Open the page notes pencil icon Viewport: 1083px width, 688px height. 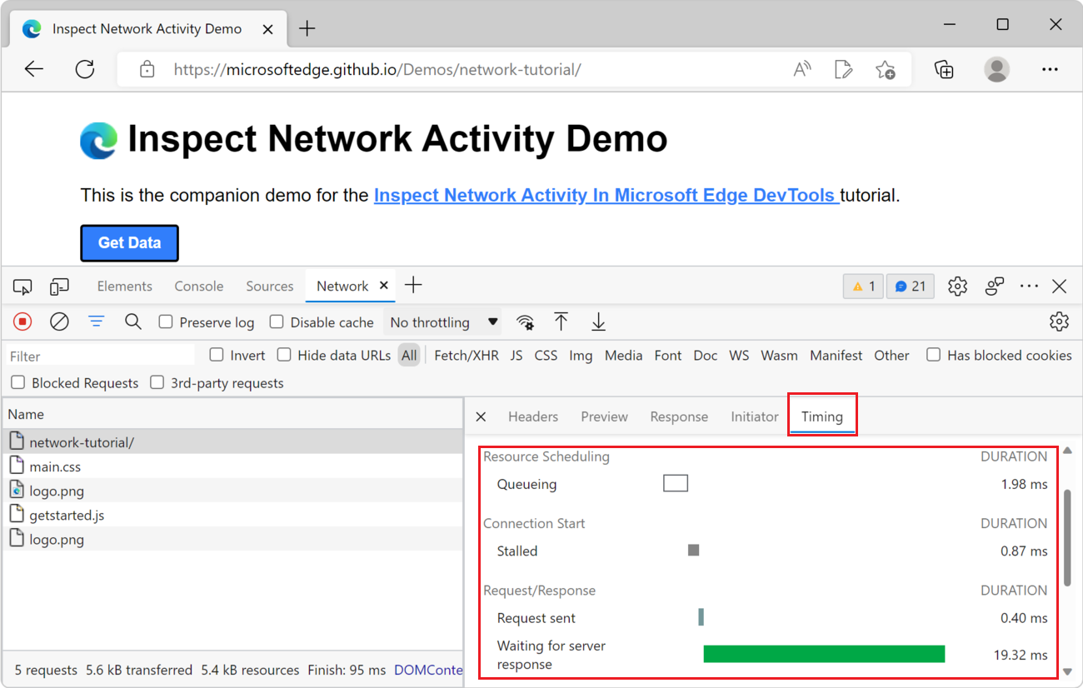coord(844,70)
